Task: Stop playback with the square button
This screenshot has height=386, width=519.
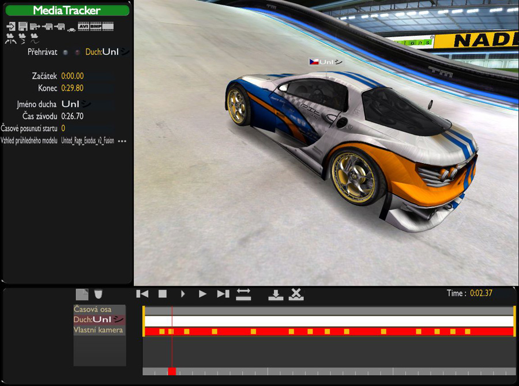Action: tap(163, 294)
